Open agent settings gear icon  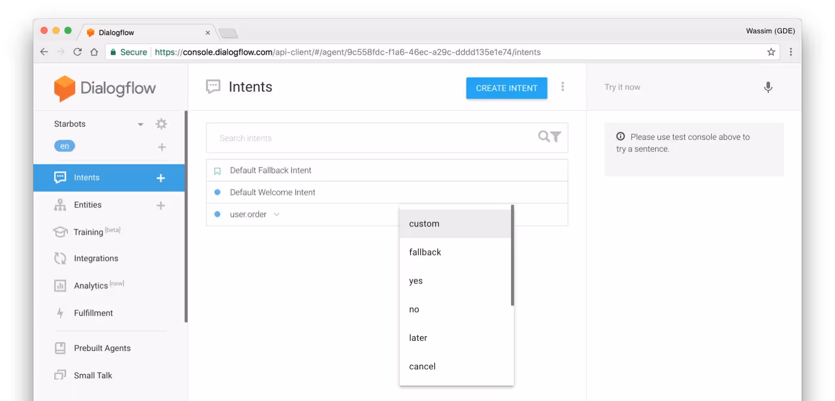(161, 124)
